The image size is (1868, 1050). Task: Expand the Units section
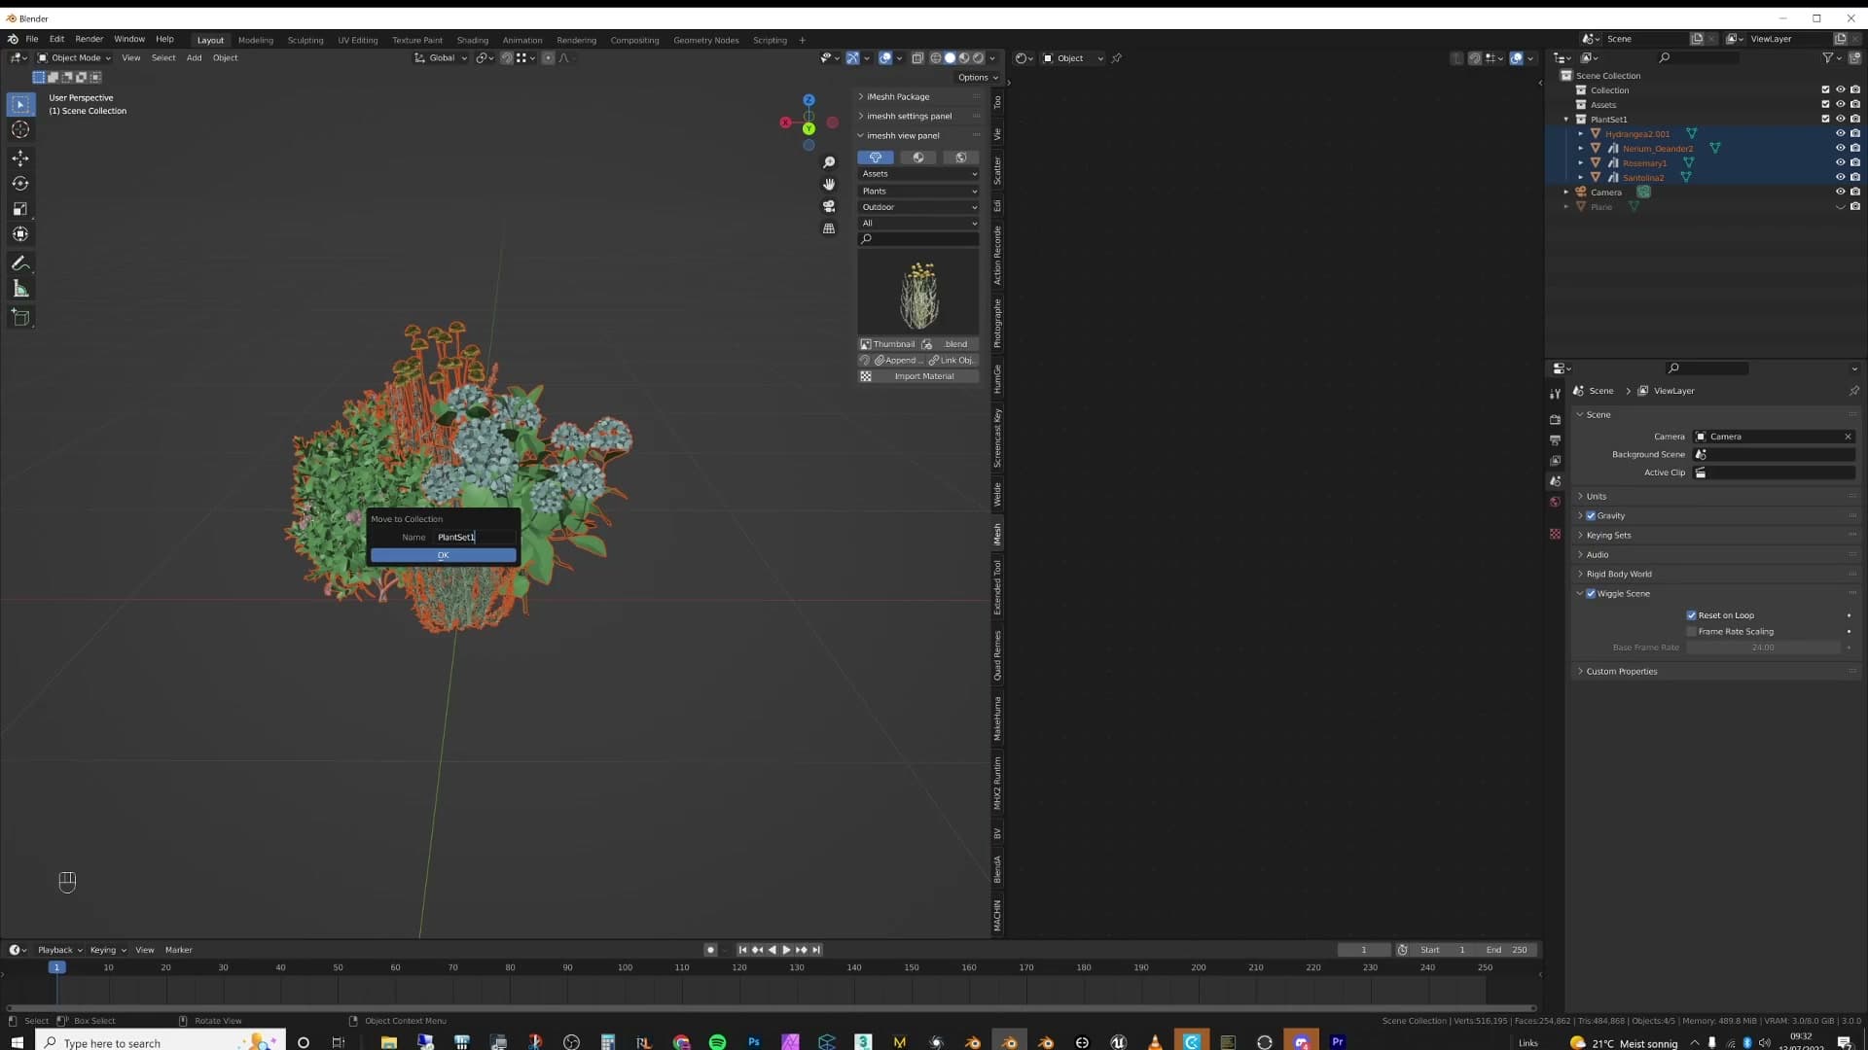point(1714,497)
